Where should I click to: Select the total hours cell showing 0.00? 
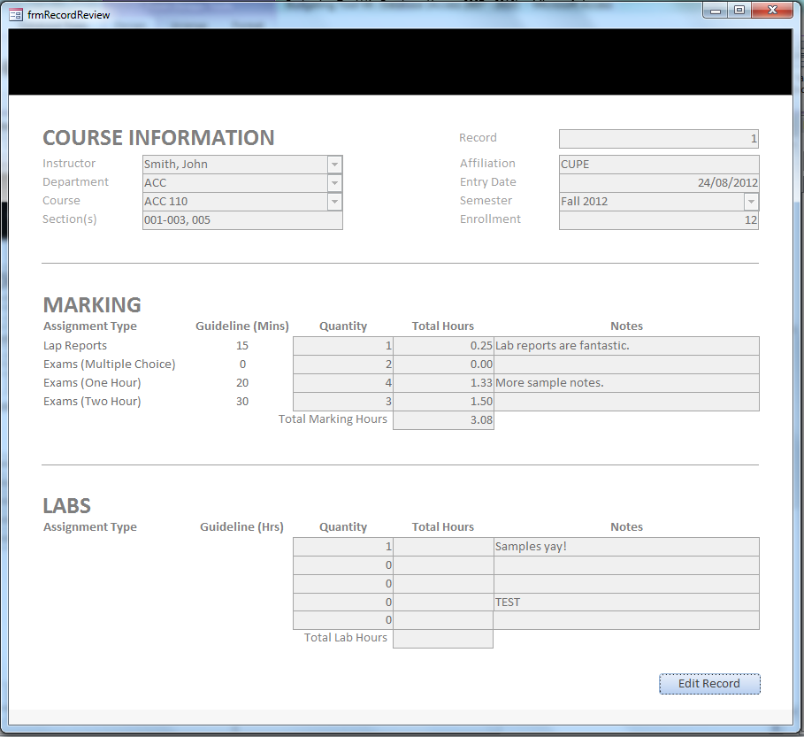click(443, 365)
